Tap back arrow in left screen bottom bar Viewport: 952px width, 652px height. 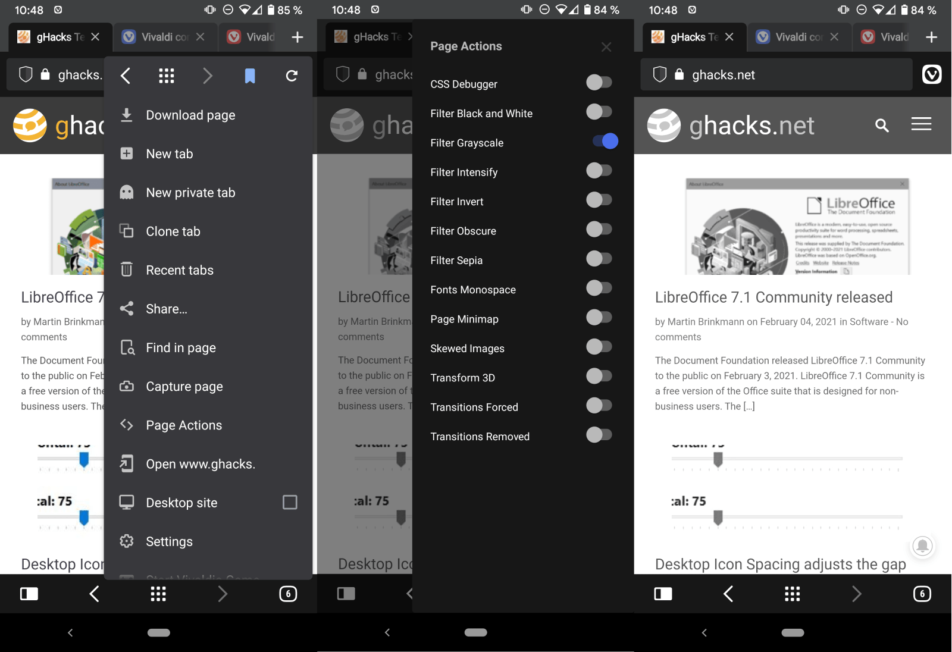click(x=94, y=594)
